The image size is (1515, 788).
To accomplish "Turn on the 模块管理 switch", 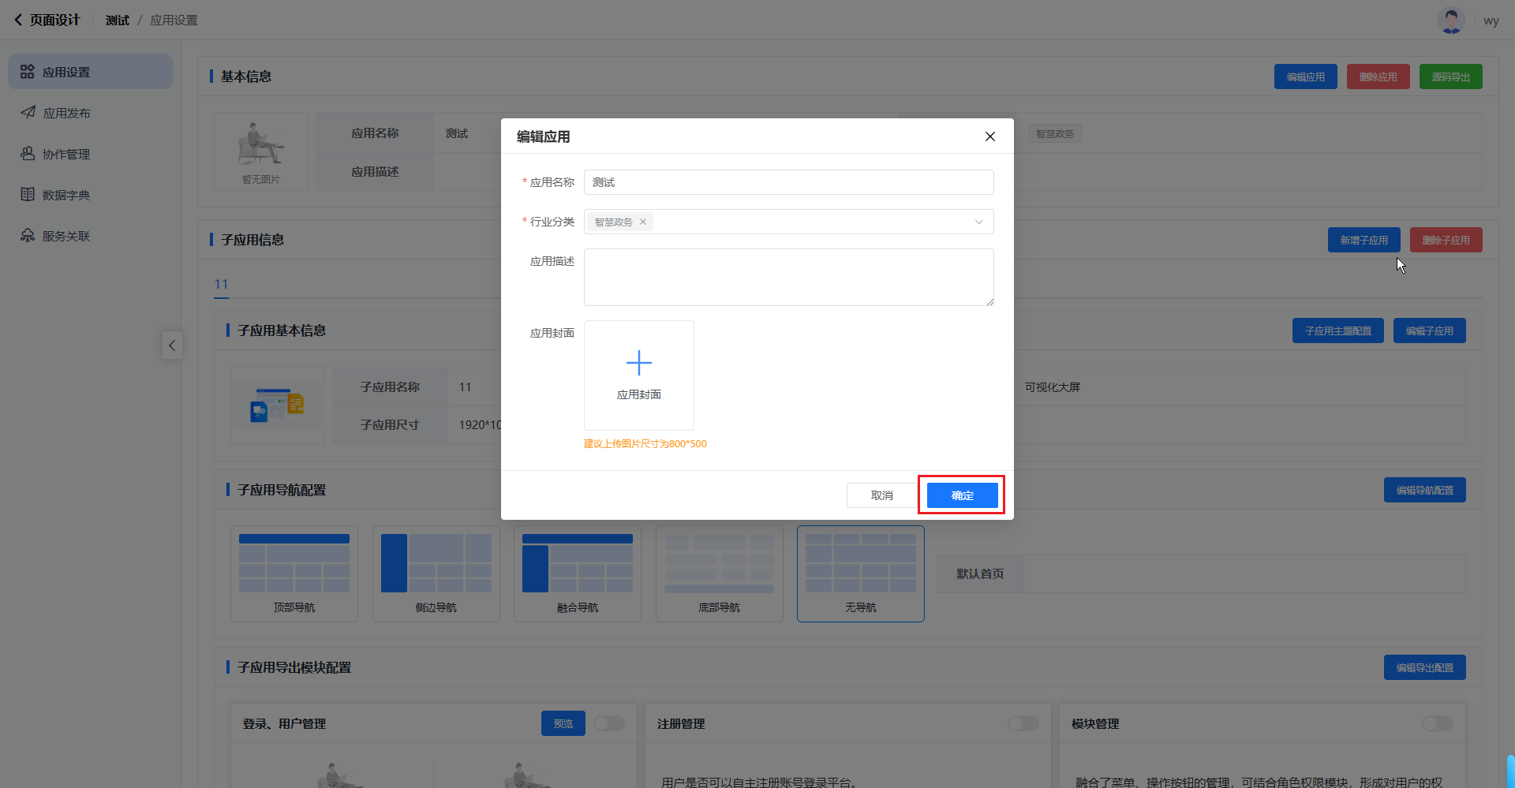I will pos(1437,723).
